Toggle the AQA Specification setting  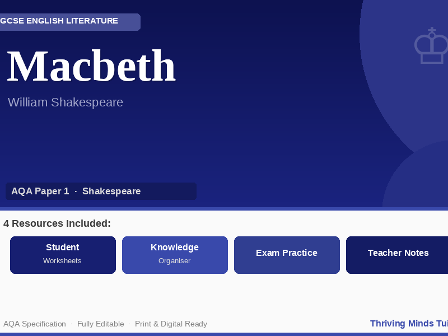pos(35,324)
